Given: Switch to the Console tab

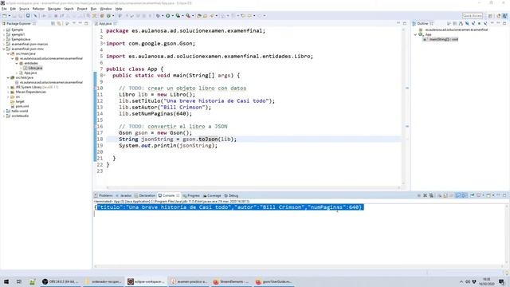Looking at the screenshot, I should click(168, 195).
